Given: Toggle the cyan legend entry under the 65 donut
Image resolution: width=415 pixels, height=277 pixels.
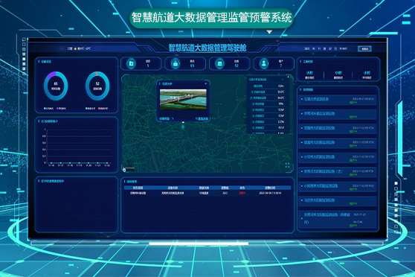Looking at the screenshot, I should coord(48,109).
